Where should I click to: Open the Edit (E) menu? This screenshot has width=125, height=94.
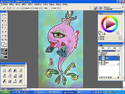click(x=11, y=4)
